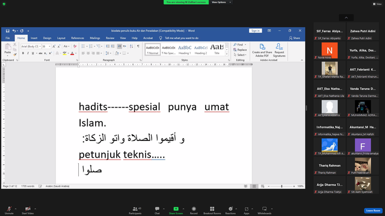This screenshot has width=385, height=216.
Task: Toggle Bold formatting
Action: pyautogui.click(x=23, y=53)
